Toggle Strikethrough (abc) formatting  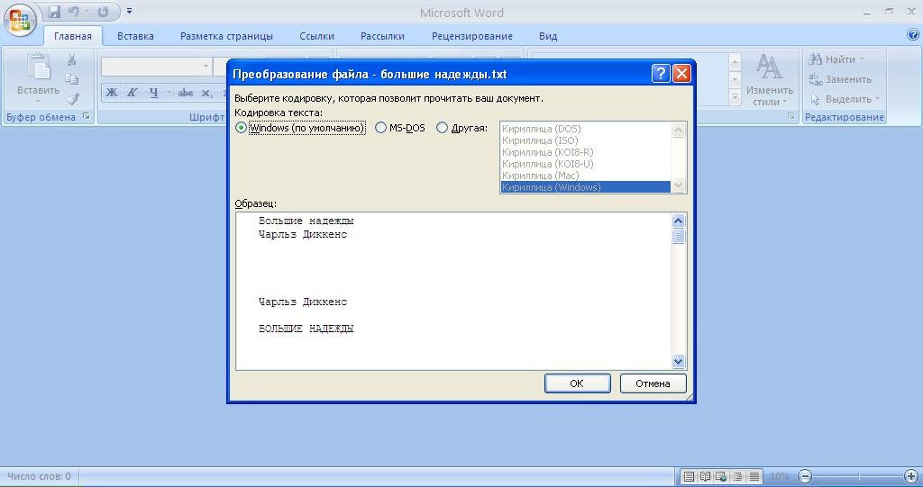(186, 93)
